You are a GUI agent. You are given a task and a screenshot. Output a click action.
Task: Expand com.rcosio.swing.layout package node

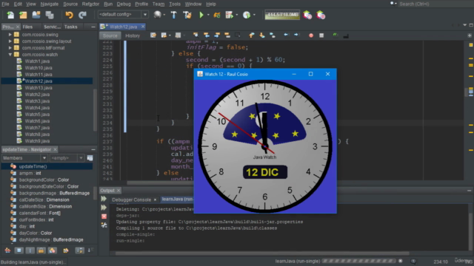point(10,41)
